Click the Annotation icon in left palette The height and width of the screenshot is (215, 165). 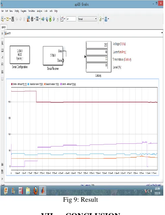pyautogui.click(x=2, y=64)
